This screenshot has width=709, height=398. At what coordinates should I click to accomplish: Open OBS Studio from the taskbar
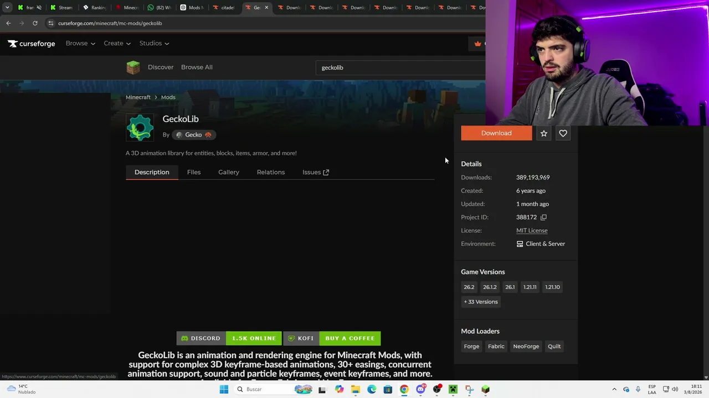(437, 389)
